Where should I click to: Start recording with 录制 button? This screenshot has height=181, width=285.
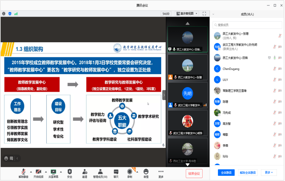coord(130,174)
